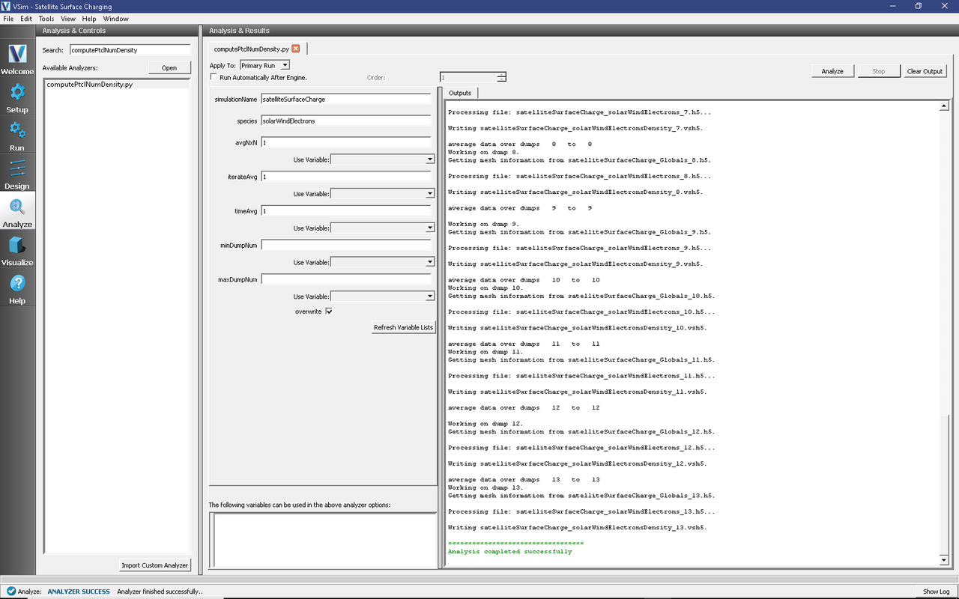The width and height of the screenshot is (959, 599).
Task: Expand timeAvg Use Variable dropdown
Action: tap(382, 228)
